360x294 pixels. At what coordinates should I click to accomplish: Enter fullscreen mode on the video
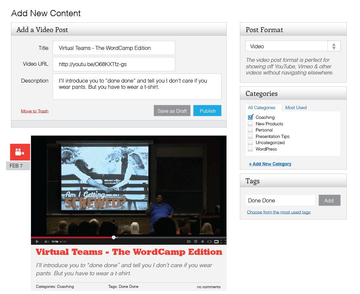(223, 242)
